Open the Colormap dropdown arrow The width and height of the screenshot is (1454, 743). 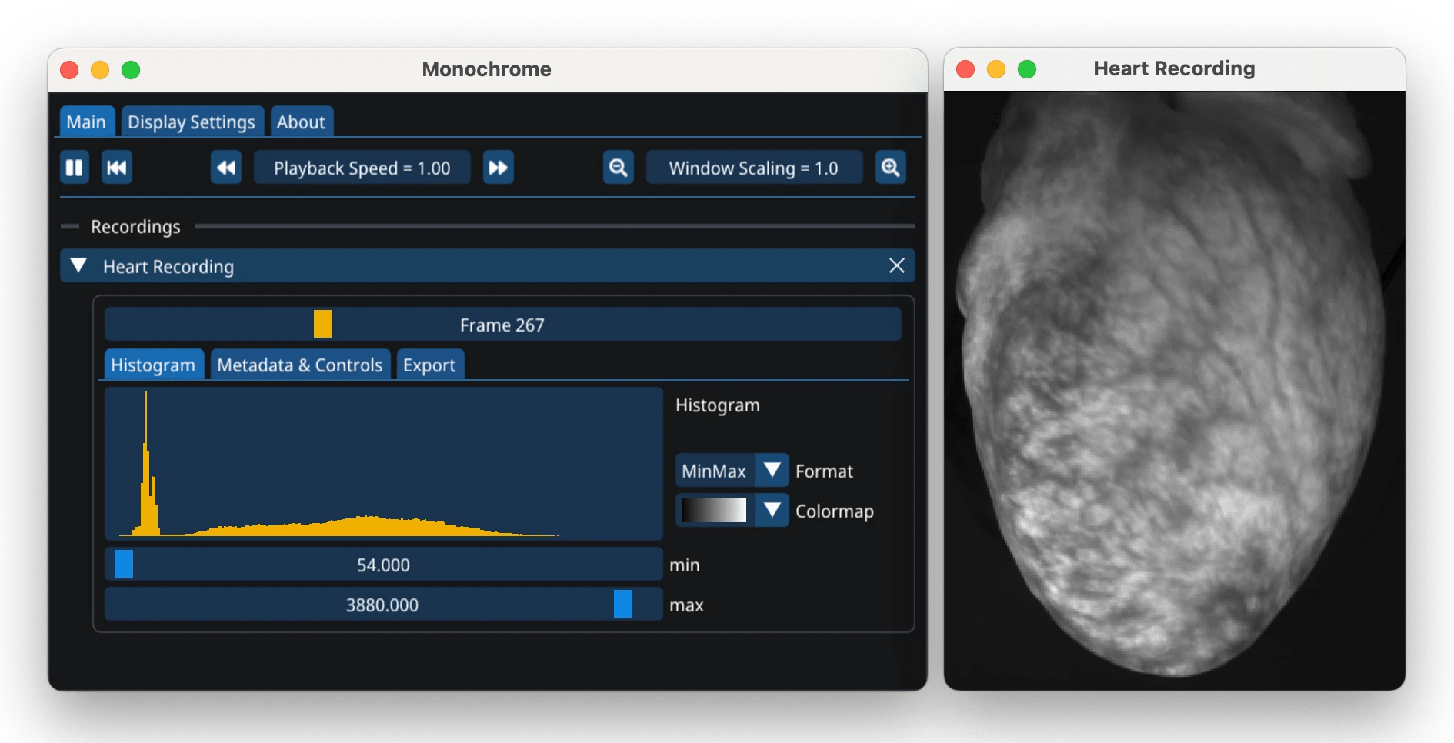tap(772, 510)
